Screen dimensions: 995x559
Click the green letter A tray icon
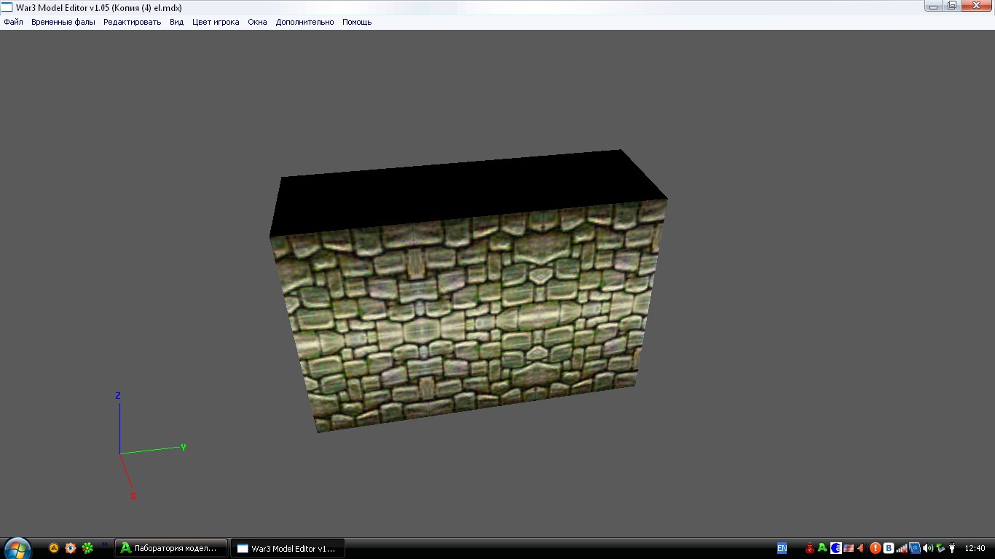point(822,548)
